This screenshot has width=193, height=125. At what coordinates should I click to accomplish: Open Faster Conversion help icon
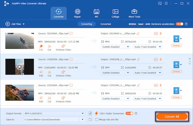click(x=136, y=113)
